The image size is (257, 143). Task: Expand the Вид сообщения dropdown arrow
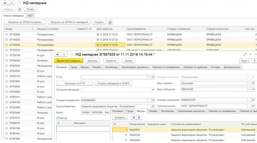click(249, 89)
